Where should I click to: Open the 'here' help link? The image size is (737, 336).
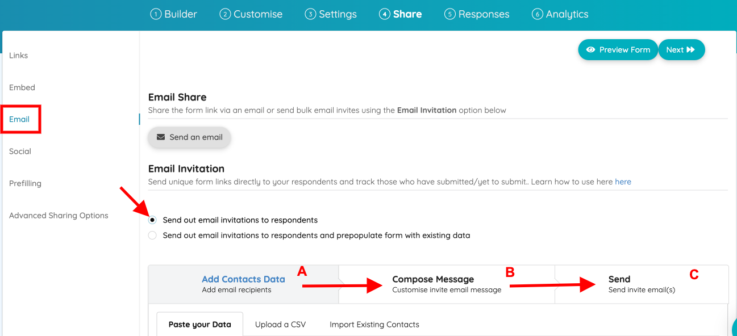(x=623, y=182)
